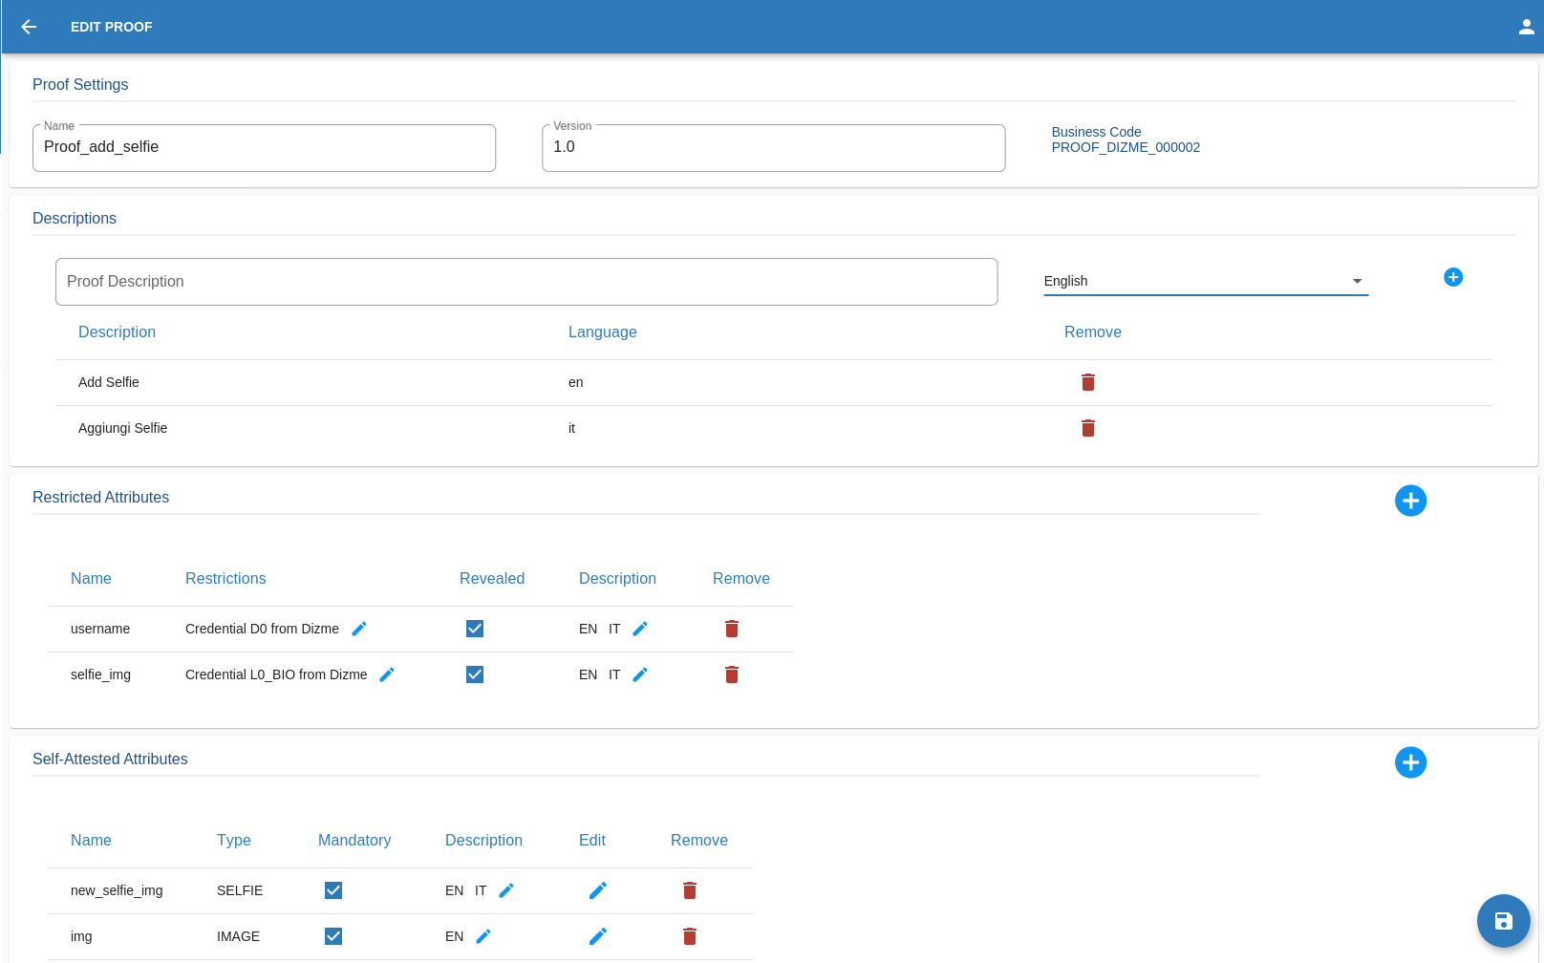Screen dimensions: 1544x963
Task: Open the English language dropdown
Action: tap(1206, 281)
